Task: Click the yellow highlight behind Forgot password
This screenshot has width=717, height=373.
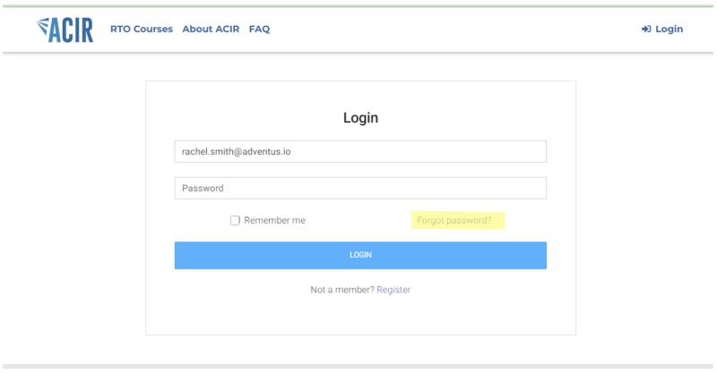Action: point(458,221)
